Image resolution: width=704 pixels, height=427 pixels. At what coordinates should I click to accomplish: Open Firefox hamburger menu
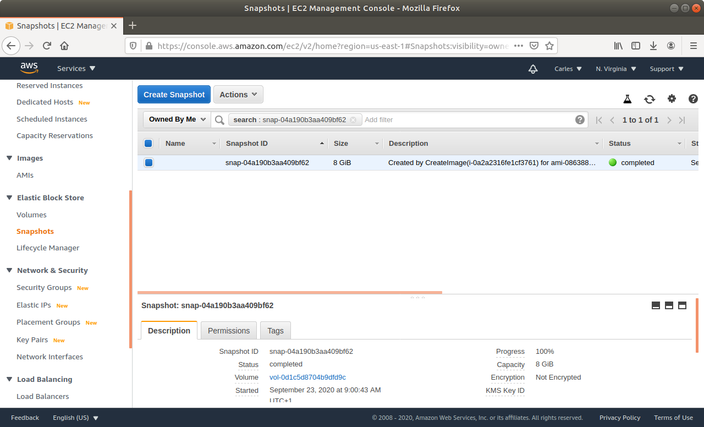tap(693, 46)
